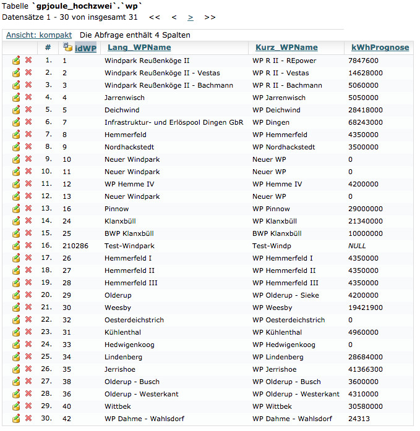Click edit icon for Windpark Reußenköge II row
Screen dimensions: 420x431
pyautogui.click(x=16, y=61)
